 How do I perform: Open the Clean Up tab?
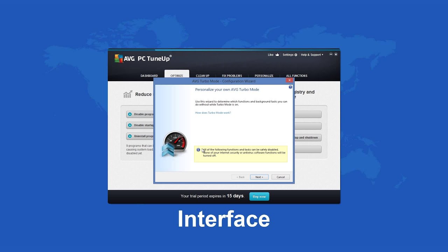click(203, 76)
